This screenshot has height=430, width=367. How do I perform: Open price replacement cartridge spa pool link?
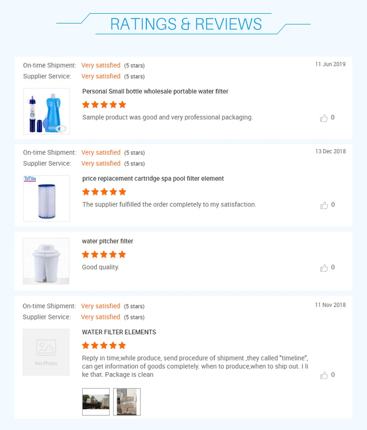[x=153, y=179]
